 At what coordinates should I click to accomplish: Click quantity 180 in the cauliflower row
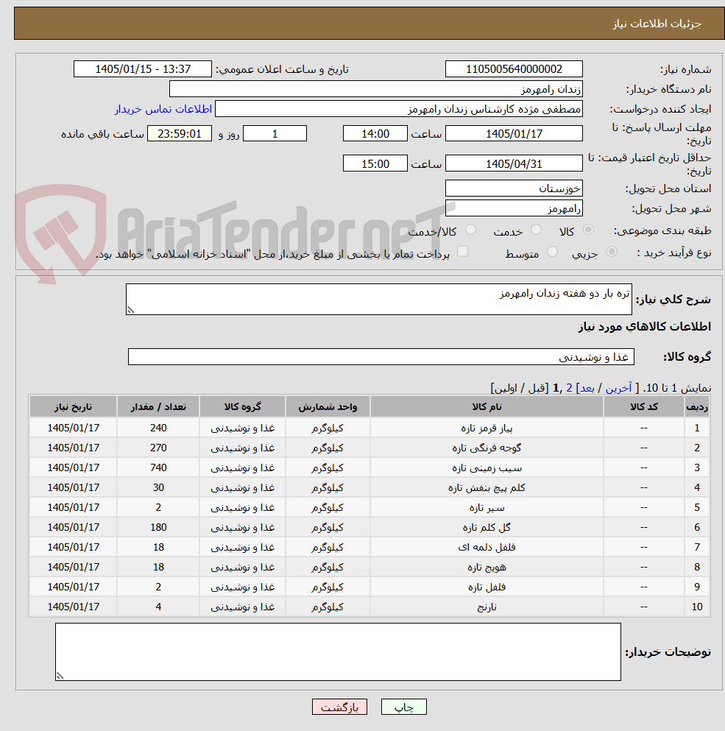tap(158, 527)
